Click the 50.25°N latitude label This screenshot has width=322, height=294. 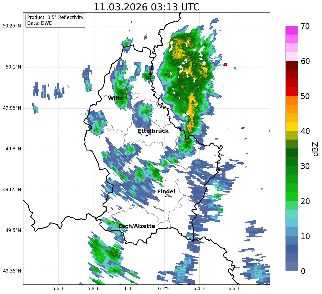tap(12, 26)
